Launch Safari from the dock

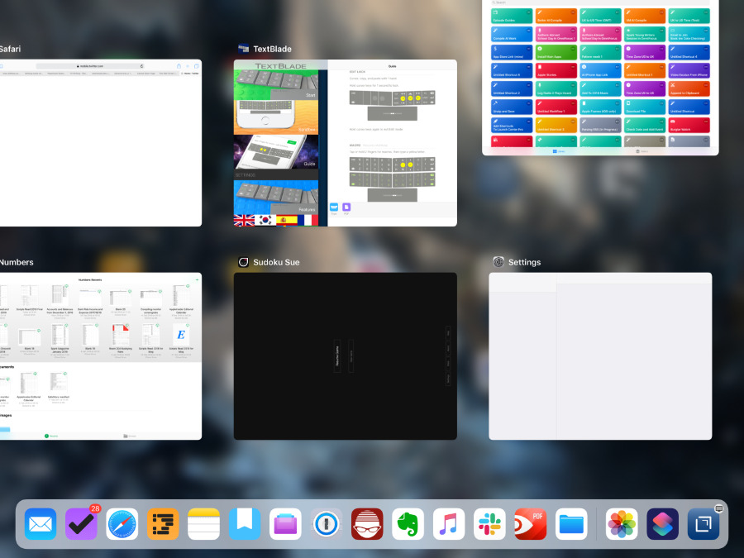(122, 524)
